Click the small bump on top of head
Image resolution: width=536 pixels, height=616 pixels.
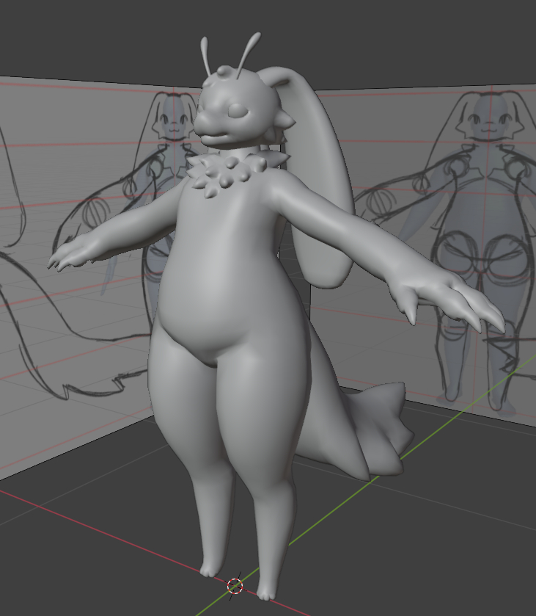coord(224,71)
